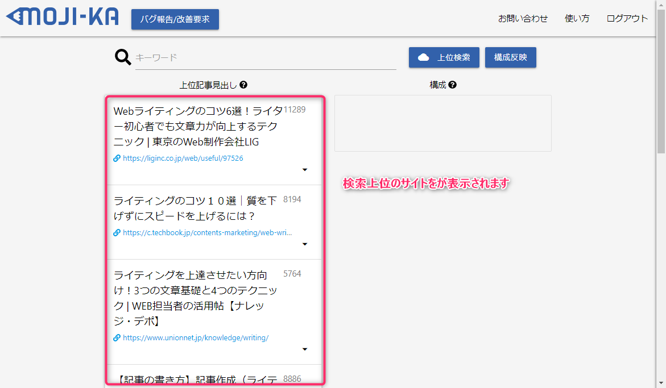Click the 構成反映 button
The image size is (666, 388).
511,57
